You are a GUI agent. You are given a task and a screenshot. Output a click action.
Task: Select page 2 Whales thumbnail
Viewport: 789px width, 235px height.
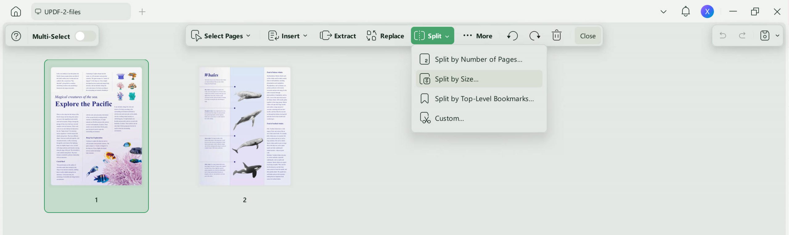pos(245,126)
